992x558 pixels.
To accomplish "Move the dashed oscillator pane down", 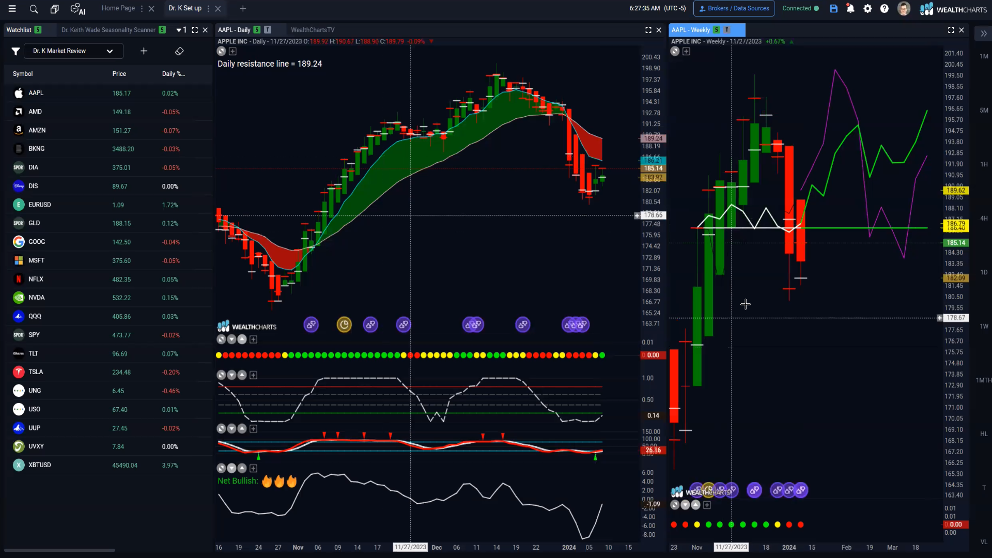I will pyautogui.click(x=231, y=375).
